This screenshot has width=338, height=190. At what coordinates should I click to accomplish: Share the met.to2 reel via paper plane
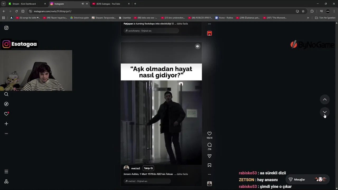209,156
